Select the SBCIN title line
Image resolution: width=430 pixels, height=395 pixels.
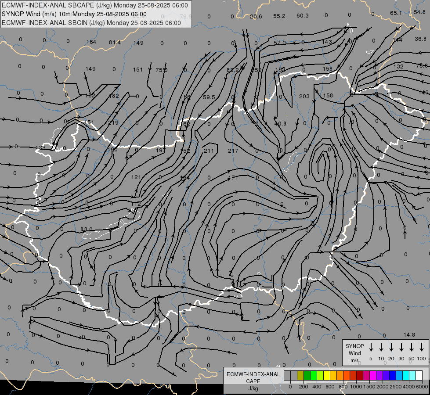point(91,23)
